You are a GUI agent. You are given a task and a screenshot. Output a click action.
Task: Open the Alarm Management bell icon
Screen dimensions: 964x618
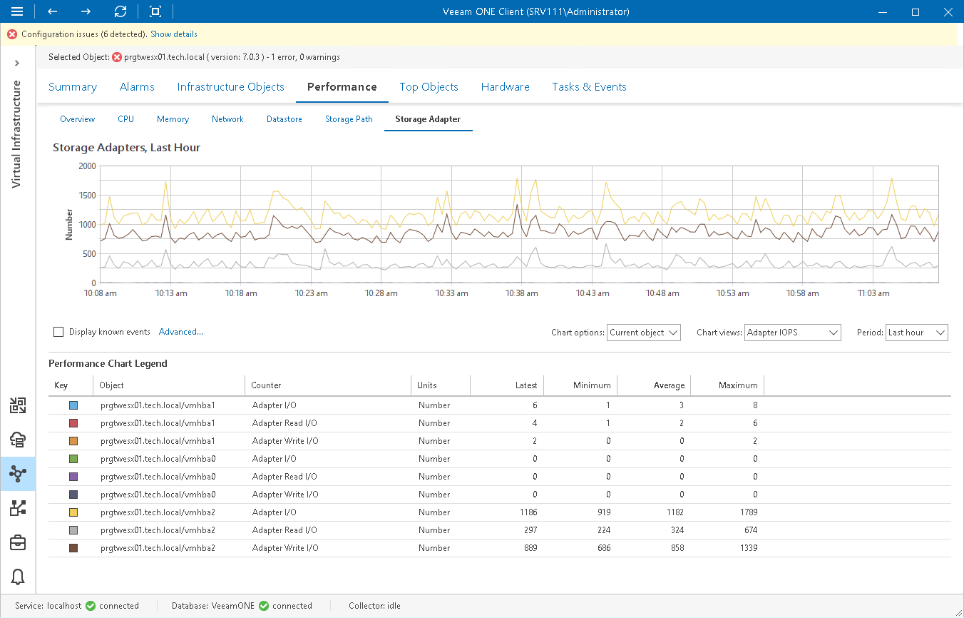point(18,577)
